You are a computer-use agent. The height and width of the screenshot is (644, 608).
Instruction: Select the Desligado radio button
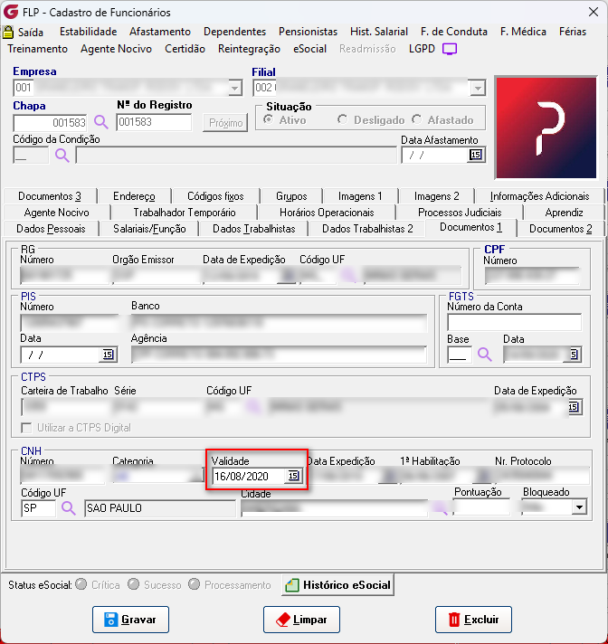[x=342, y=119]
